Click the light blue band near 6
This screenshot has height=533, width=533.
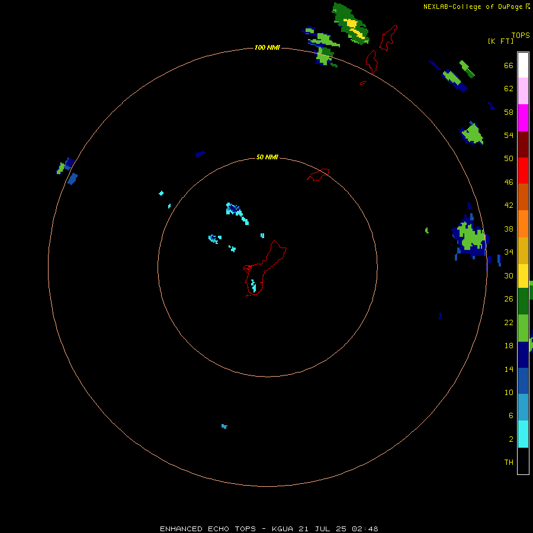[x=523, y=407]
